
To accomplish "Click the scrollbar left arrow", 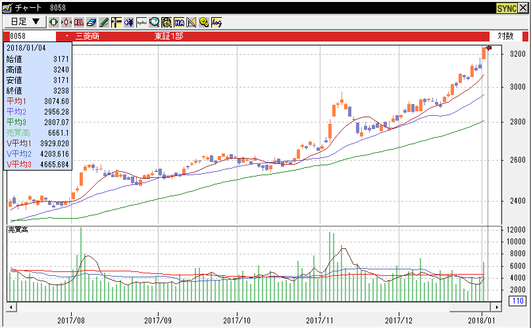I will pos(11,307).
